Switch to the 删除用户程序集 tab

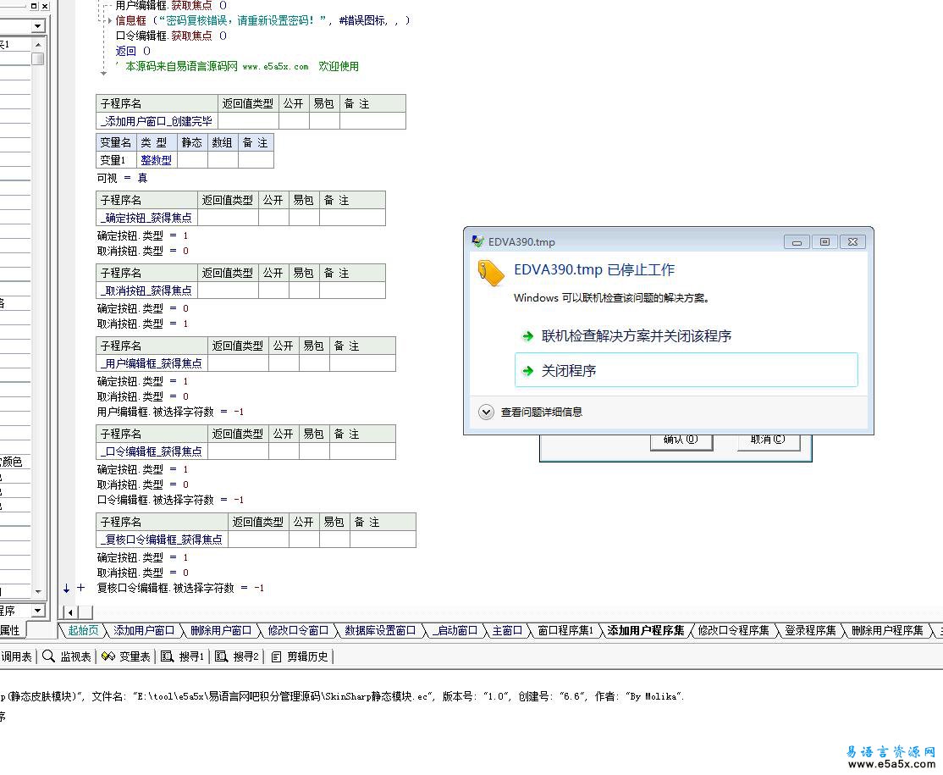[x=887, y=630]
